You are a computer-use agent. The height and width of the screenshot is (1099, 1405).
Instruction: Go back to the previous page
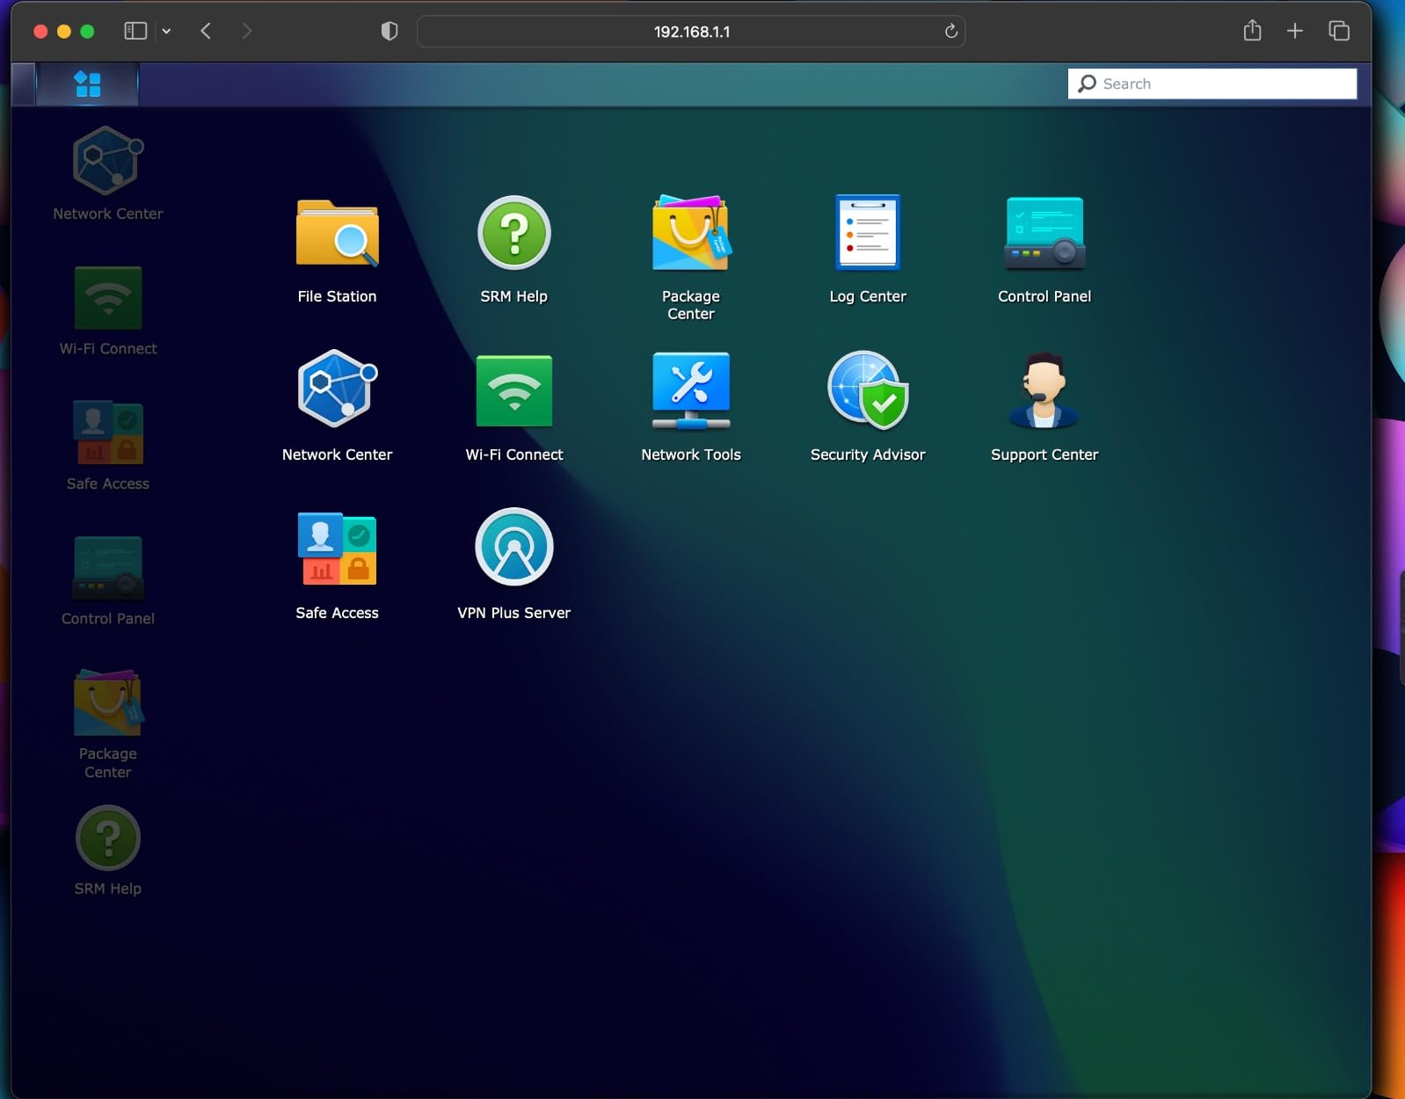click(206, 31)
